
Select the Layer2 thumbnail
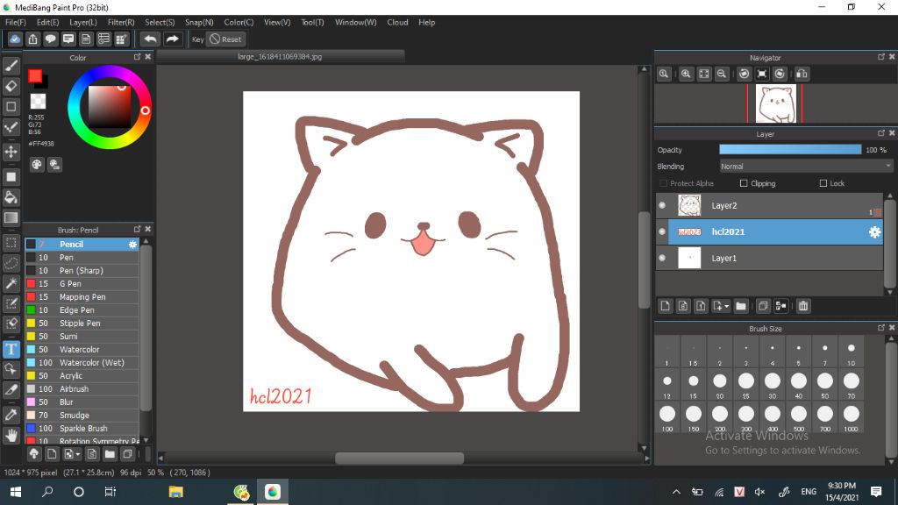(x=689, y=205)
